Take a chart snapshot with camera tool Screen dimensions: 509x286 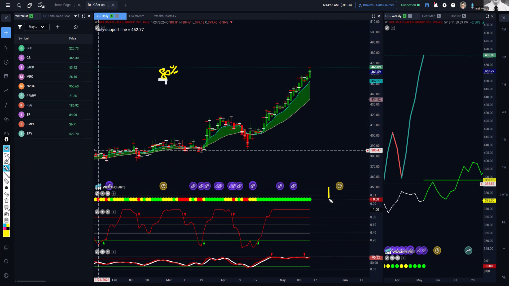point(6,214)
